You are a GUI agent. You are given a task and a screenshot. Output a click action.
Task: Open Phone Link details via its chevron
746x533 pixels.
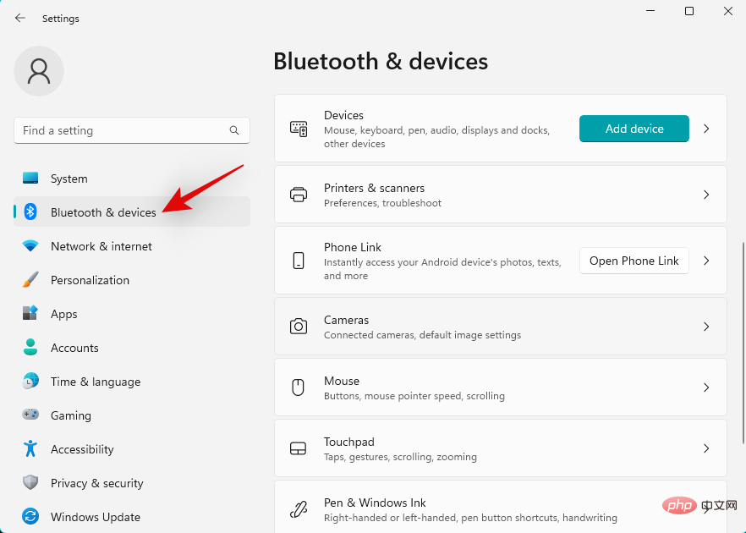coord(706,261)
